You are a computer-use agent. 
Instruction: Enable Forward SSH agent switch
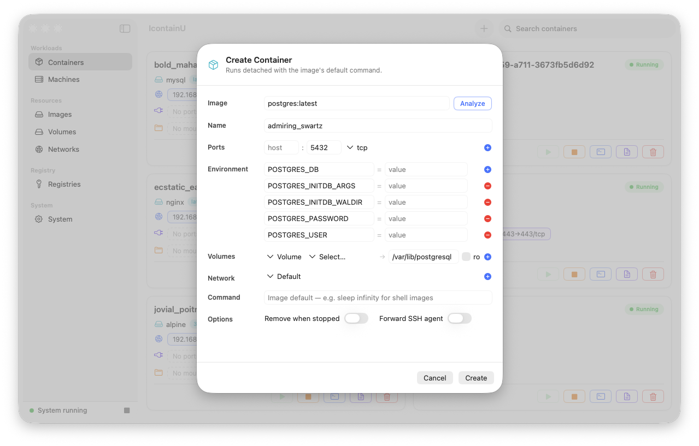click(x=460, y=318)
